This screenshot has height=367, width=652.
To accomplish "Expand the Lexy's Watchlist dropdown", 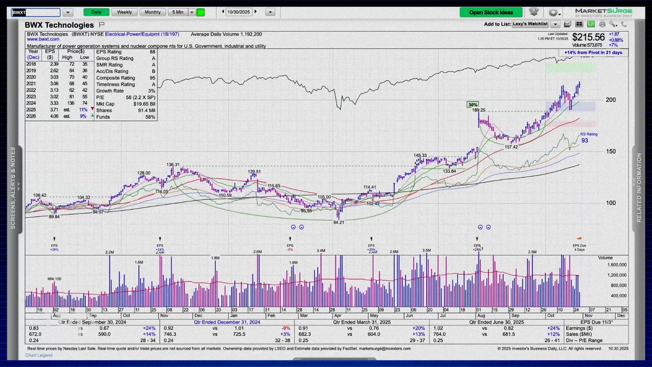I will click(x=555, y=24).
